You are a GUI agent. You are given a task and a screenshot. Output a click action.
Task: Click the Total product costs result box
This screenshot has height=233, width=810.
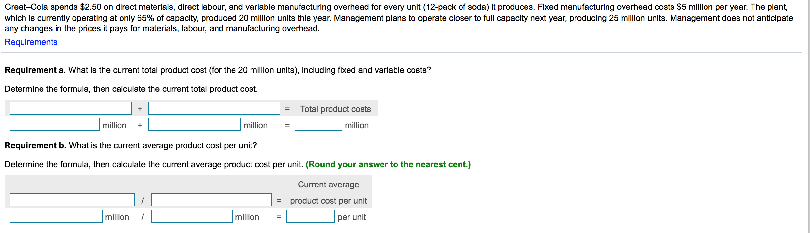[318, 125]
